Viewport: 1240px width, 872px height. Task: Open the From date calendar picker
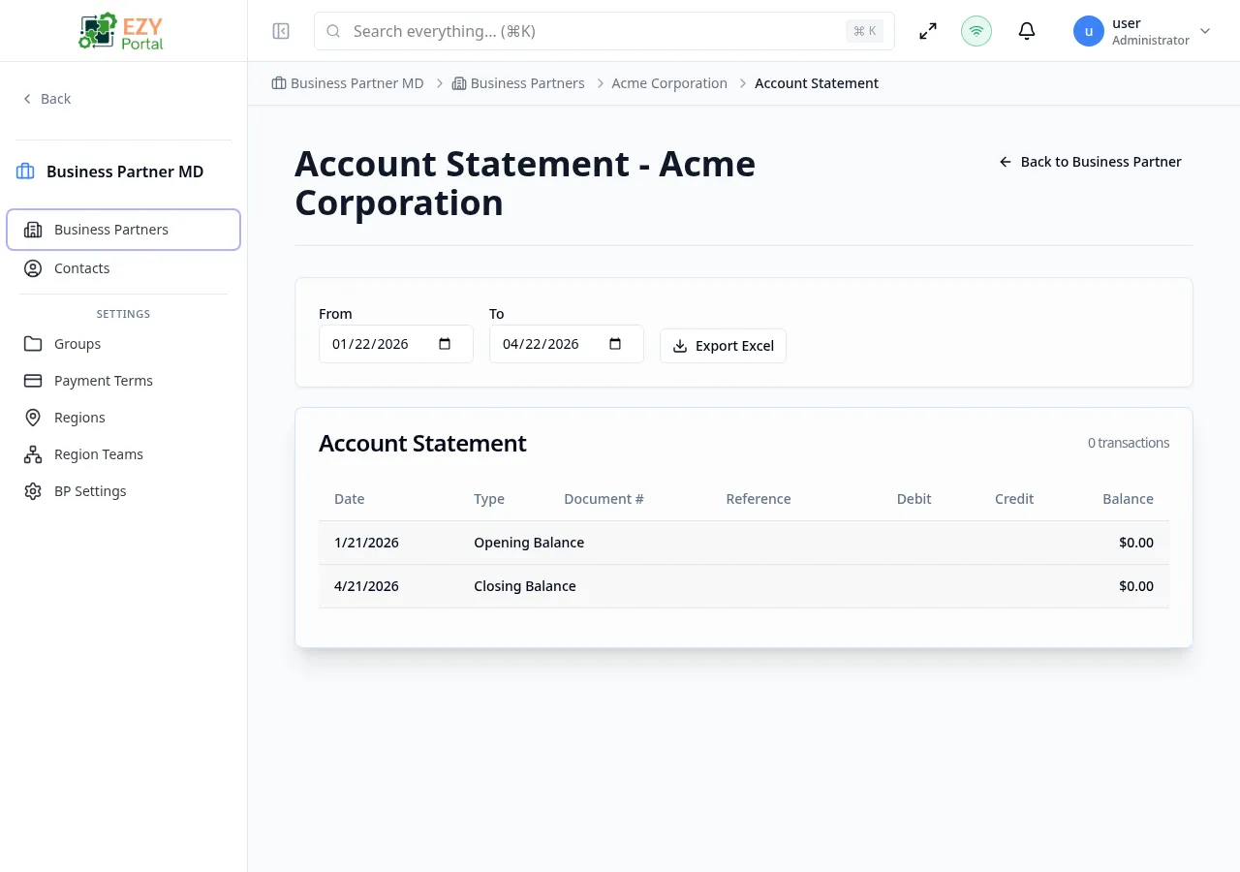click(x=444, y=343)
